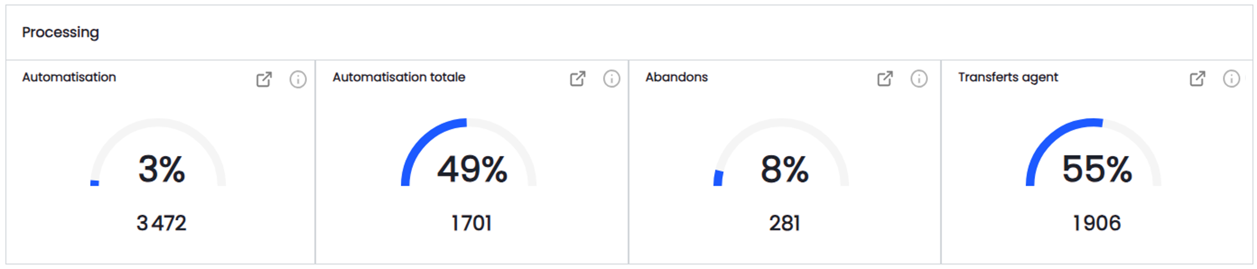Open Automatisation totale external link icon

pos(577,78)
